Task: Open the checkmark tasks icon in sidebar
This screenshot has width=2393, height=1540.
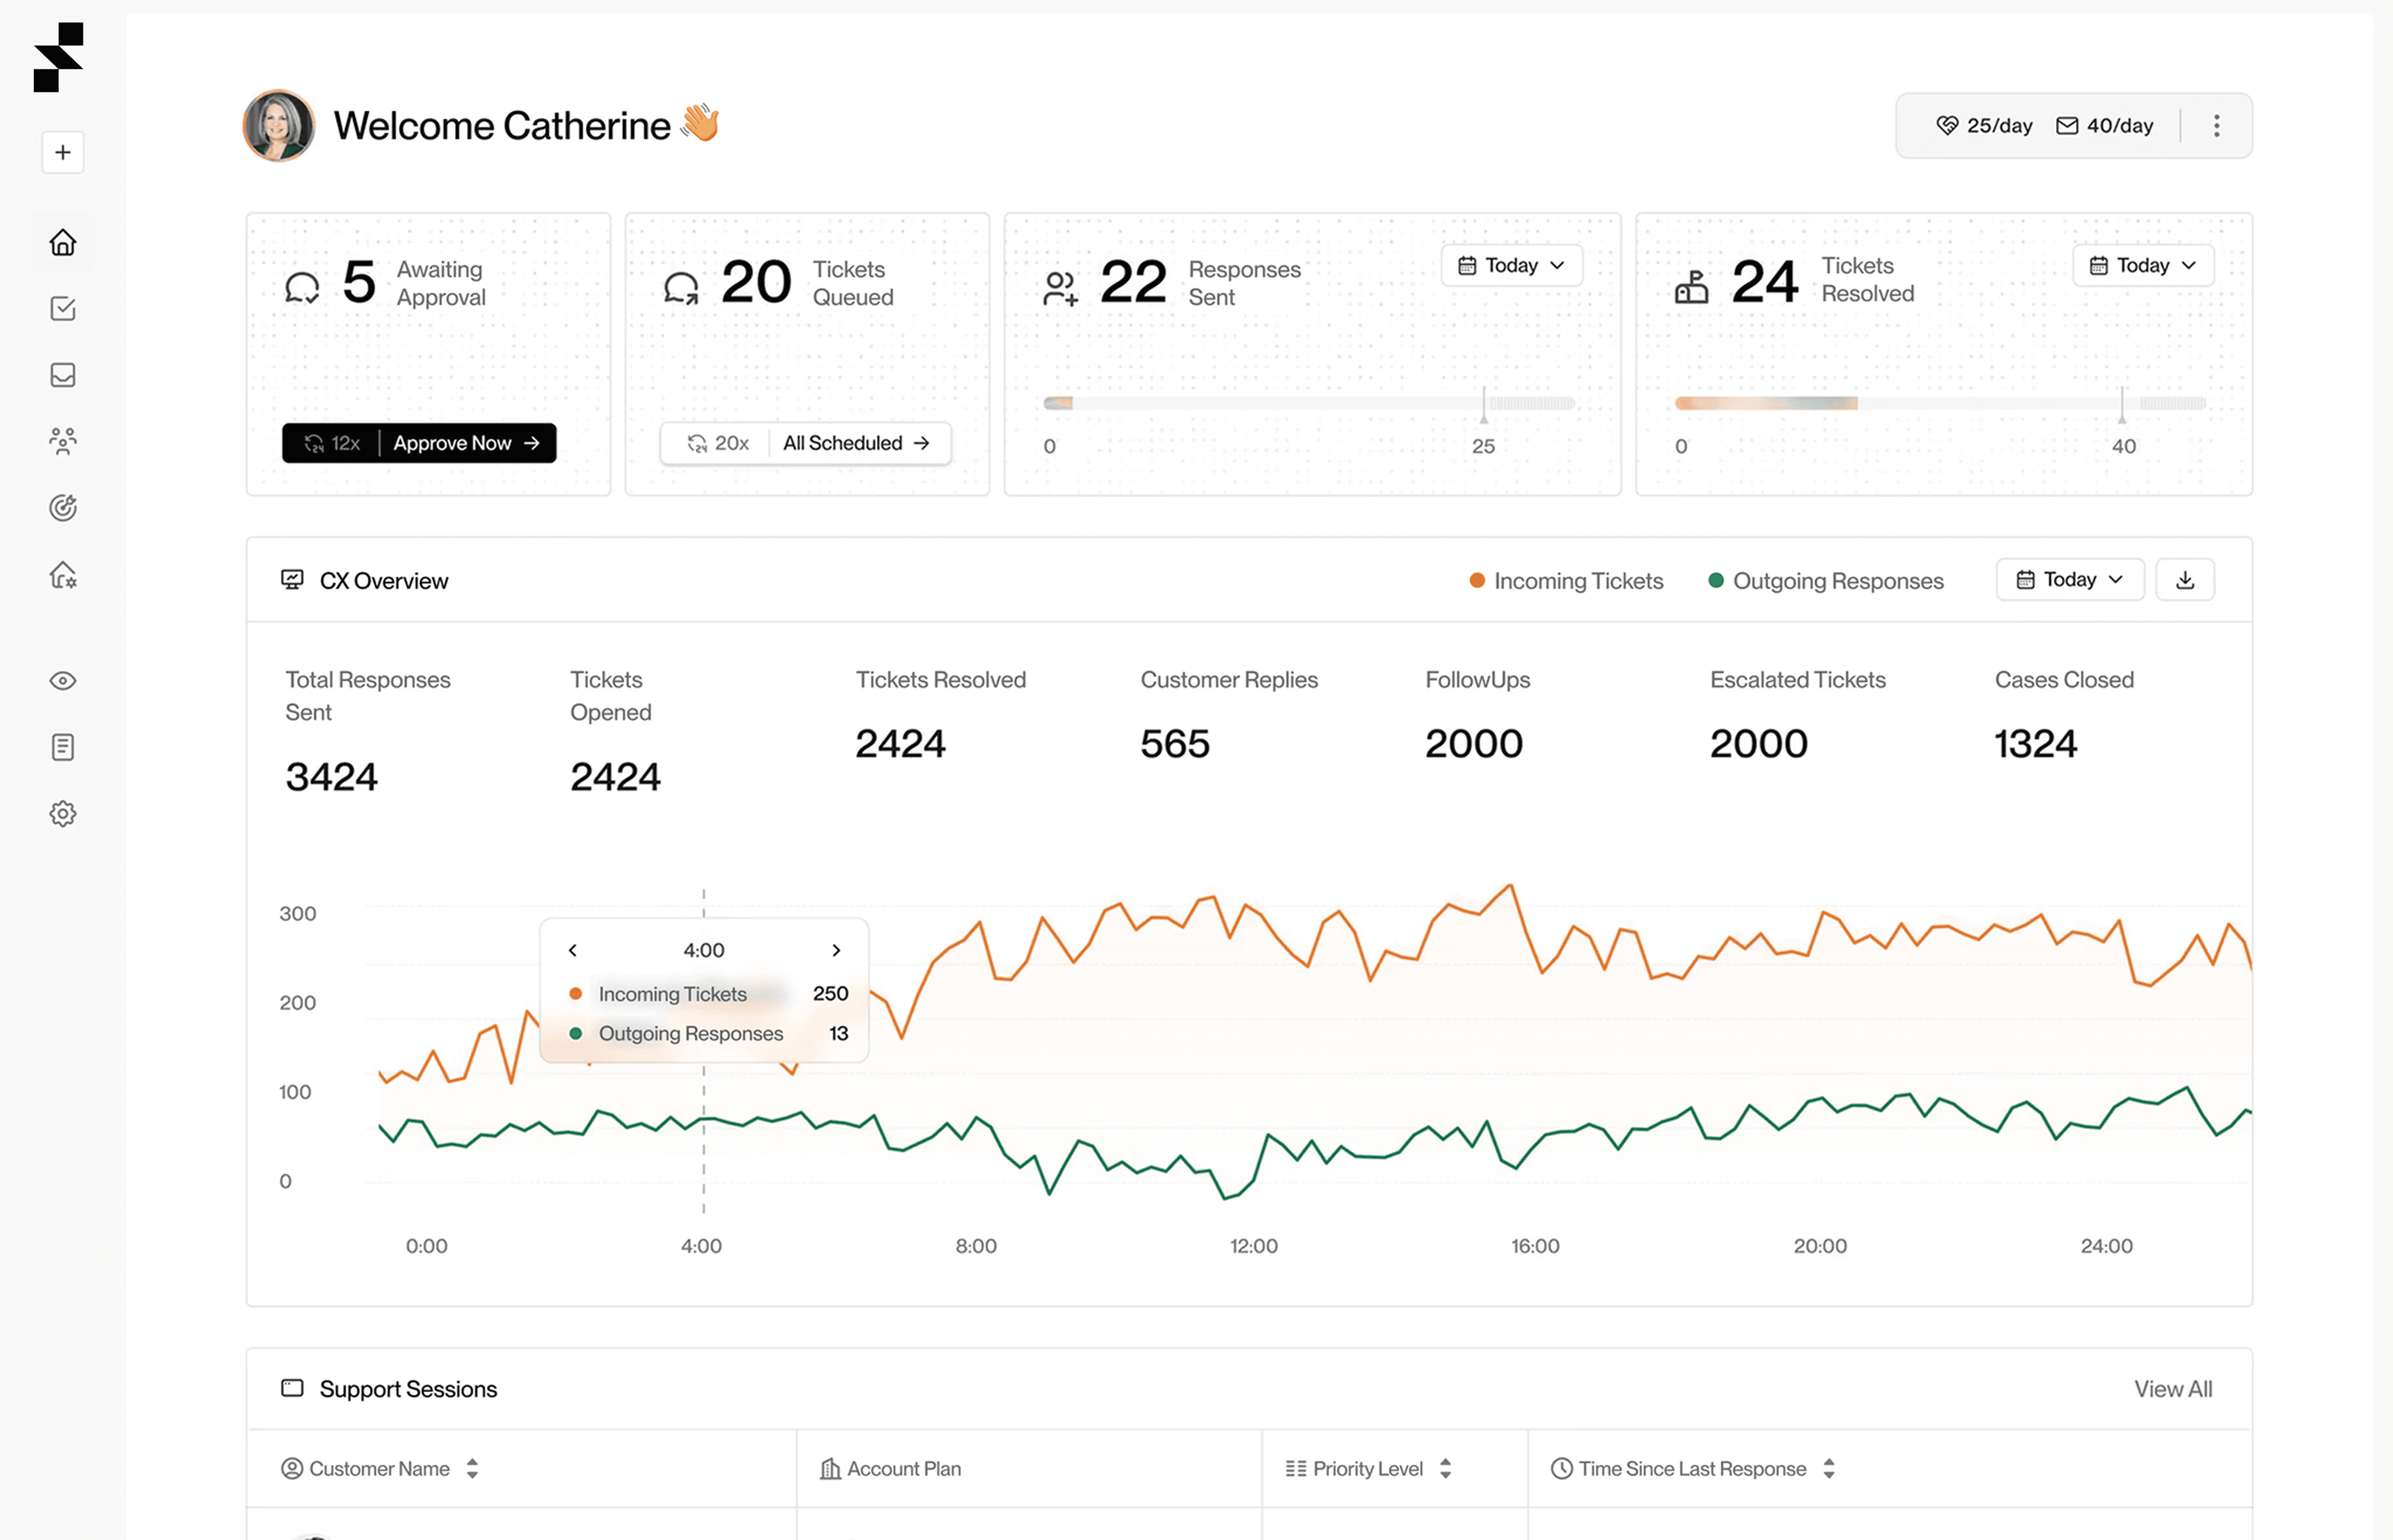Action: [63, 308]
